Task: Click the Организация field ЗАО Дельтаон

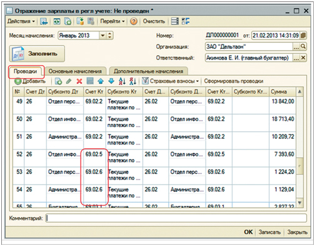Action: click(x=249, y=46)
